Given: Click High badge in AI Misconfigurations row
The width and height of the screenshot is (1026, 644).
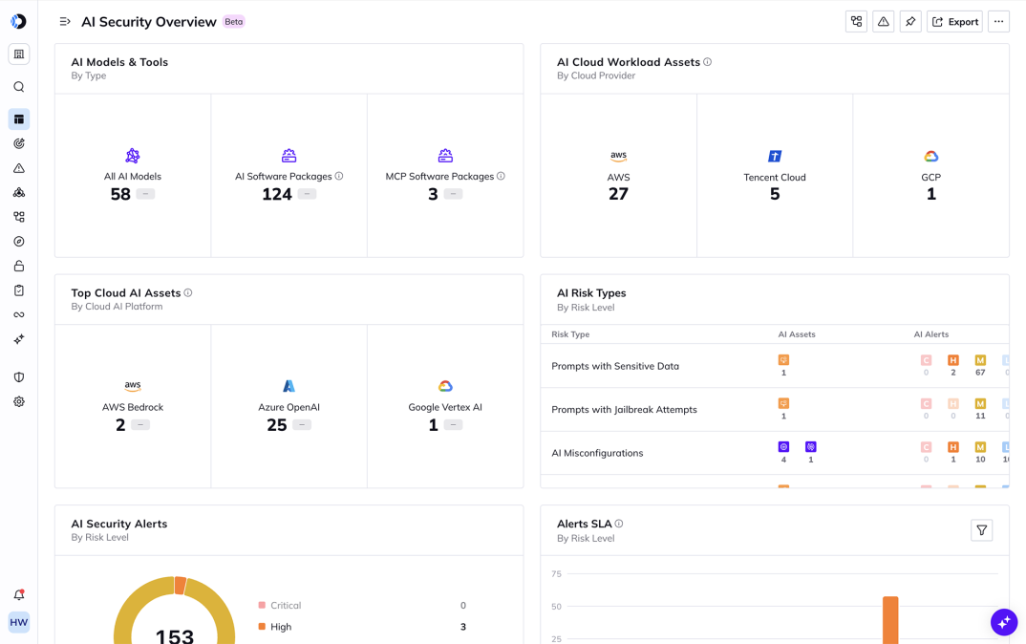Looking at the screenshot, I should point(953,447).
